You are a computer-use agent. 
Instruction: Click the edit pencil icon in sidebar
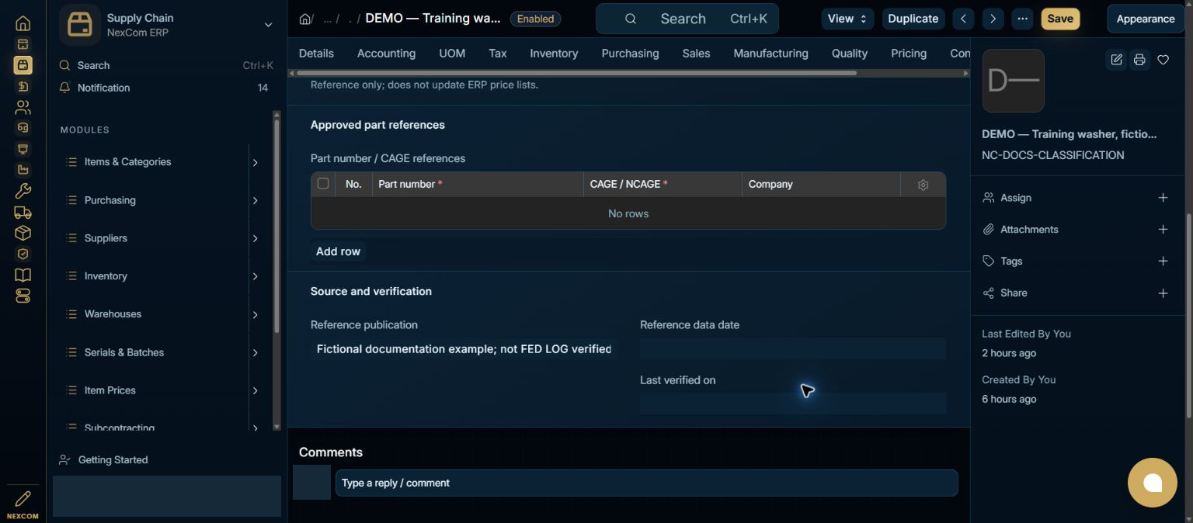coord(1116,60)
